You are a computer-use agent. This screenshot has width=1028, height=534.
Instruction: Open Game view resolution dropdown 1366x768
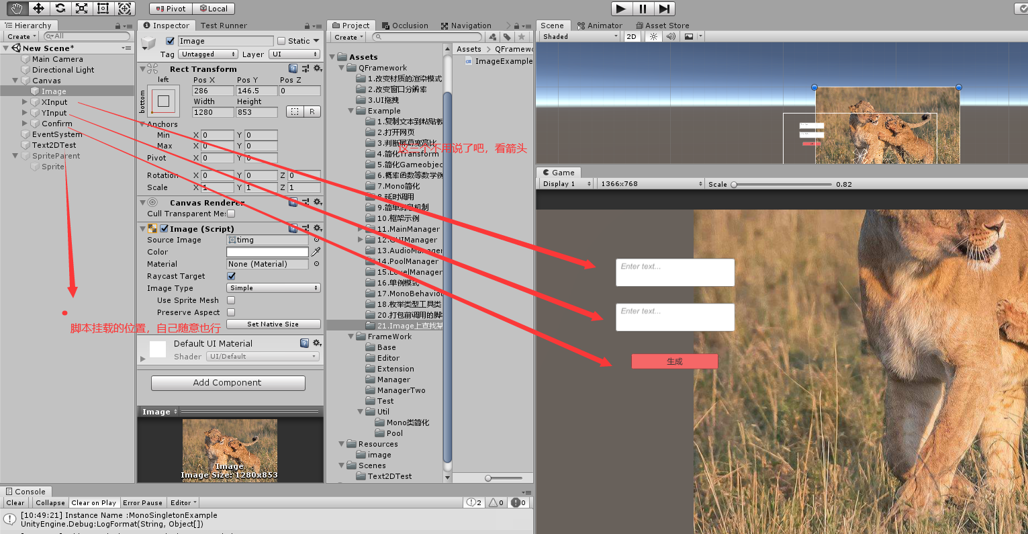point(651,183)
